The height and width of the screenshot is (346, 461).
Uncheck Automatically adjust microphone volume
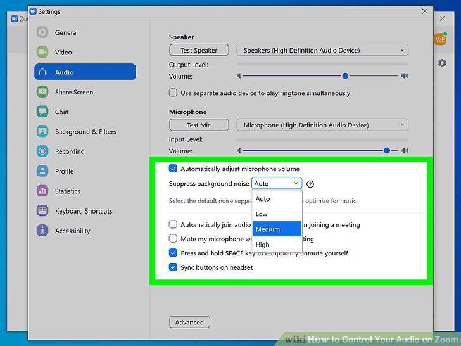coord(173,169)
